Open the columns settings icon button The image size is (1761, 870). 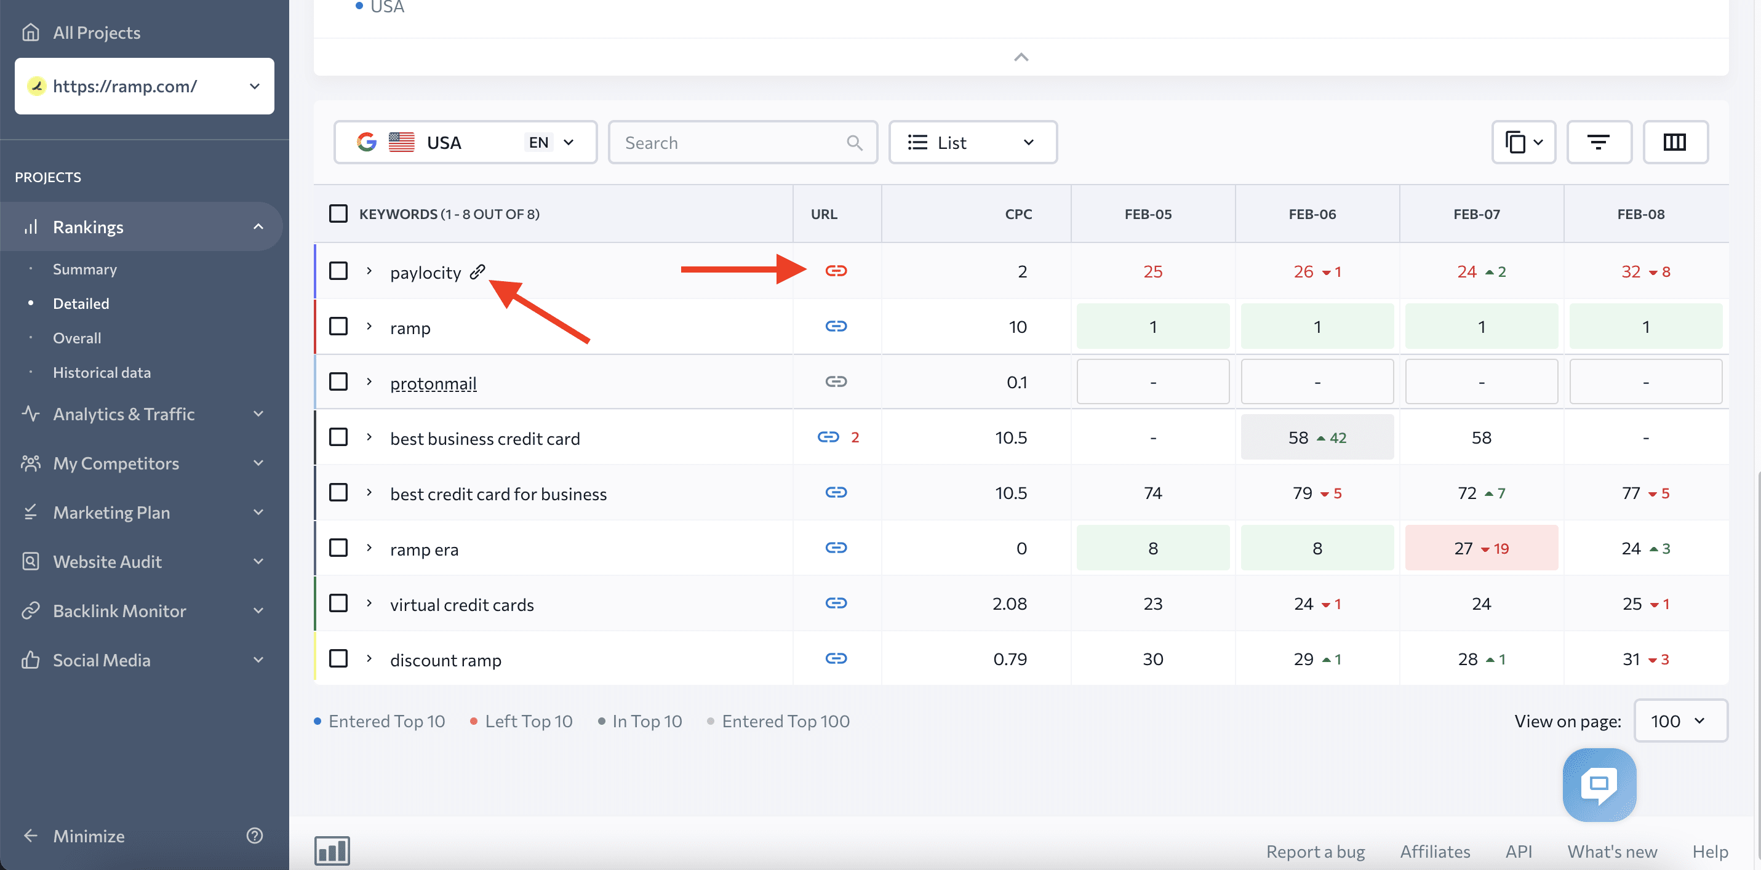pos(1674,142)
